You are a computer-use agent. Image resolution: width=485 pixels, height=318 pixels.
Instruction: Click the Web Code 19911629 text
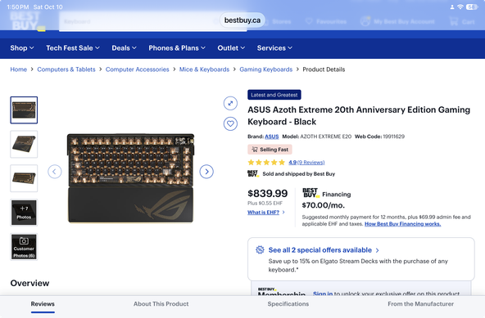[x=379, y=137]
